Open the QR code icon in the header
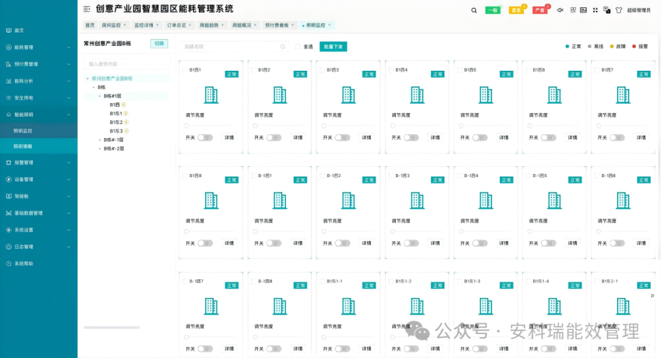661x358 pixels. [x=573, y=10]
